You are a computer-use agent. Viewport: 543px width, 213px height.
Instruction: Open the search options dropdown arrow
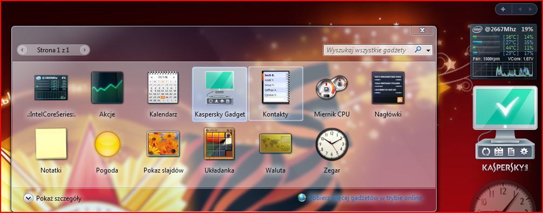pos(429,51)
